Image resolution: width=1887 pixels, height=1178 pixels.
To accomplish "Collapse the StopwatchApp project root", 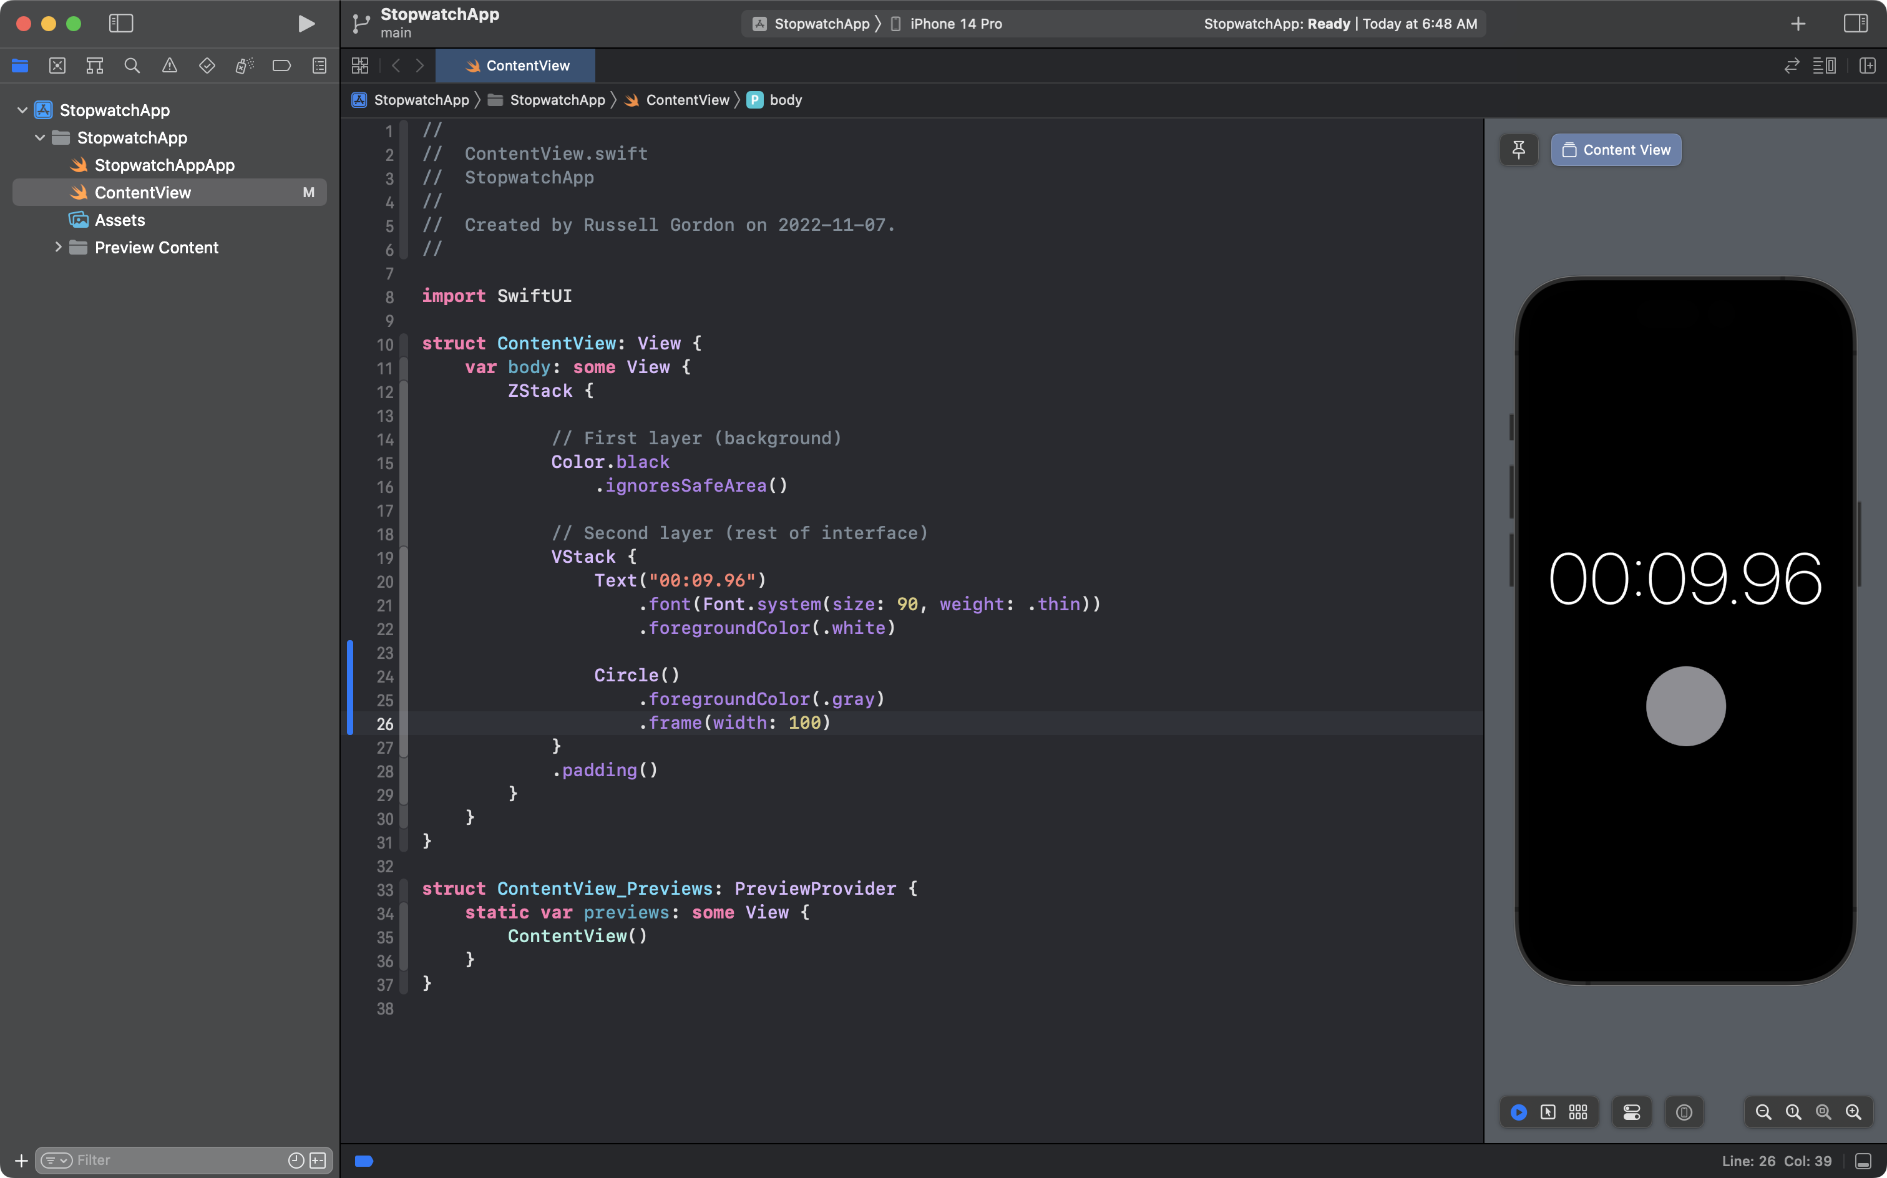I will coord(22,110).
